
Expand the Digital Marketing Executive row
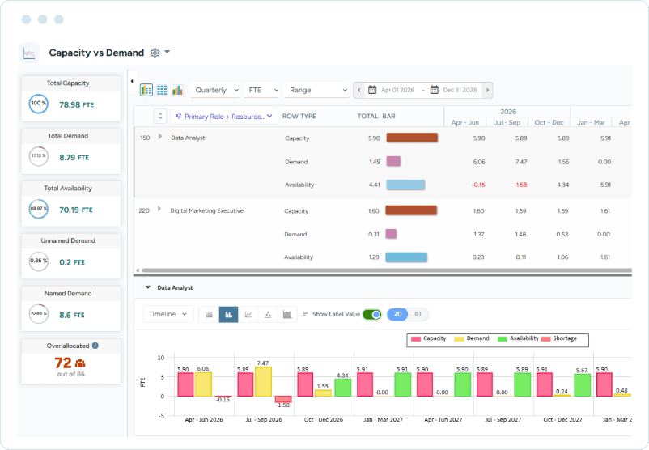[x=159, y=209]
